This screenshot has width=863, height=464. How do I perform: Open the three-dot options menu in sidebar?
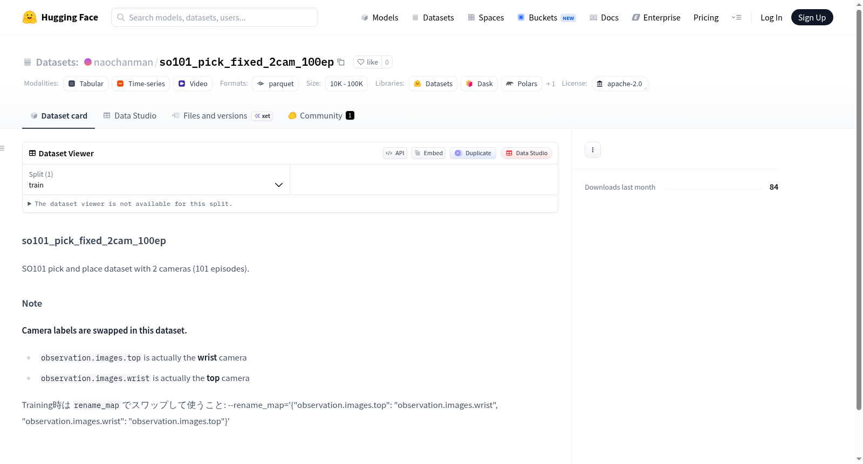coord(593,150)
